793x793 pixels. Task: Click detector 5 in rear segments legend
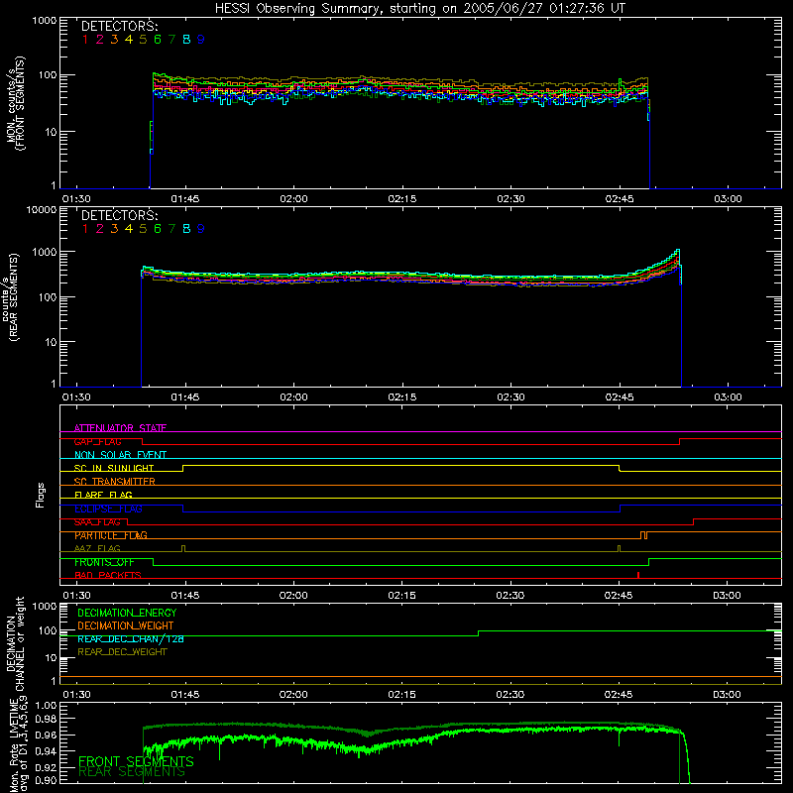pos(143,229)
